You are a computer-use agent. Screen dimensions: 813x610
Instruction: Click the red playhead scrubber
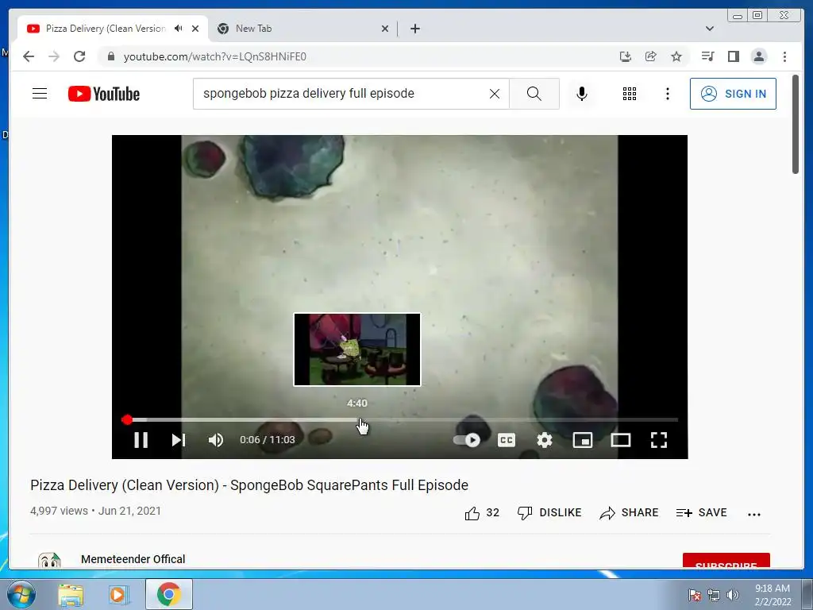(127, 419)
